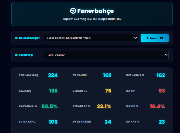Click the Analiz Et button

(155, 38)
